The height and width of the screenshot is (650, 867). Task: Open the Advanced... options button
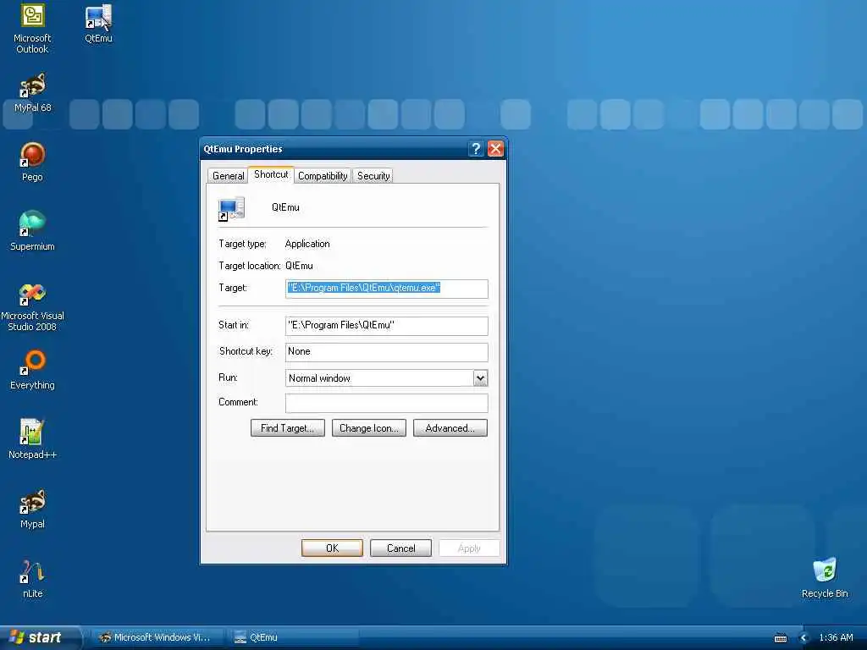(450, 427)
